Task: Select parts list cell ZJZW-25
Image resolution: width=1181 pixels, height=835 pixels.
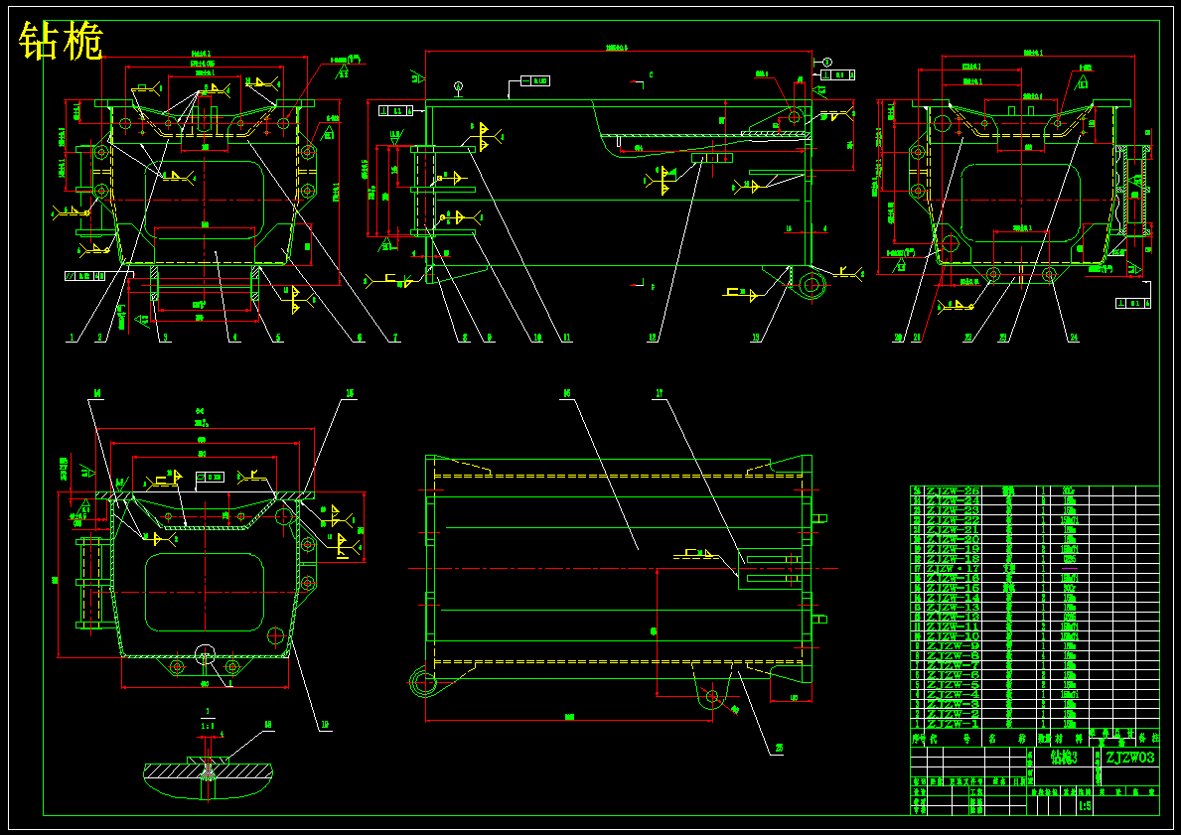Action: [954, 490]
